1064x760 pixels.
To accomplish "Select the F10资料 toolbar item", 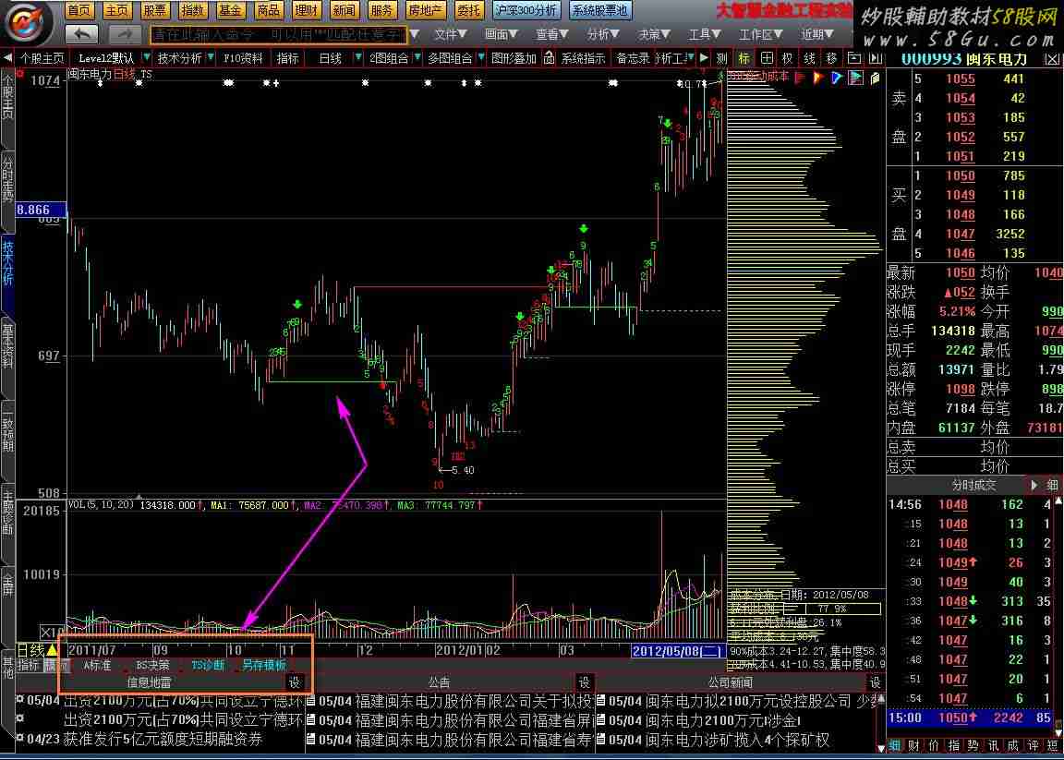I will click(x=243, y=58).
